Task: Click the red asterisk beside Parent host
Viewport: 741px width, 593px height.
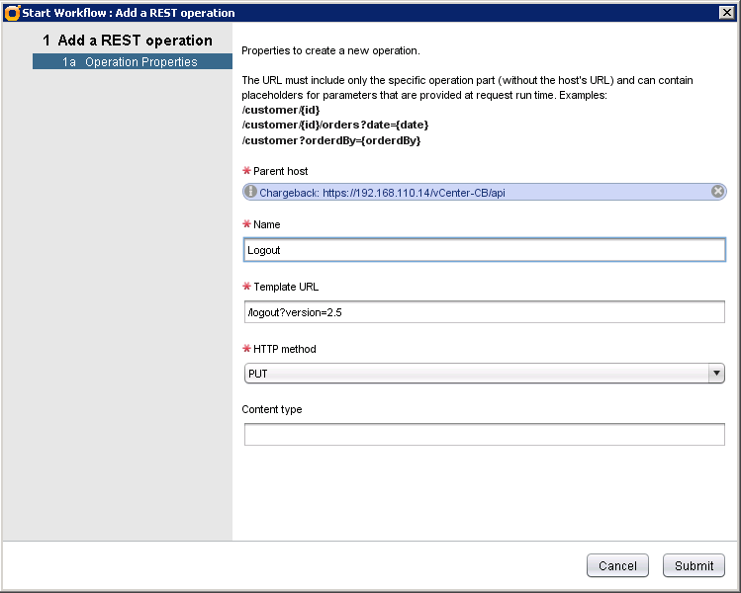Action: (x=246, y=172)
